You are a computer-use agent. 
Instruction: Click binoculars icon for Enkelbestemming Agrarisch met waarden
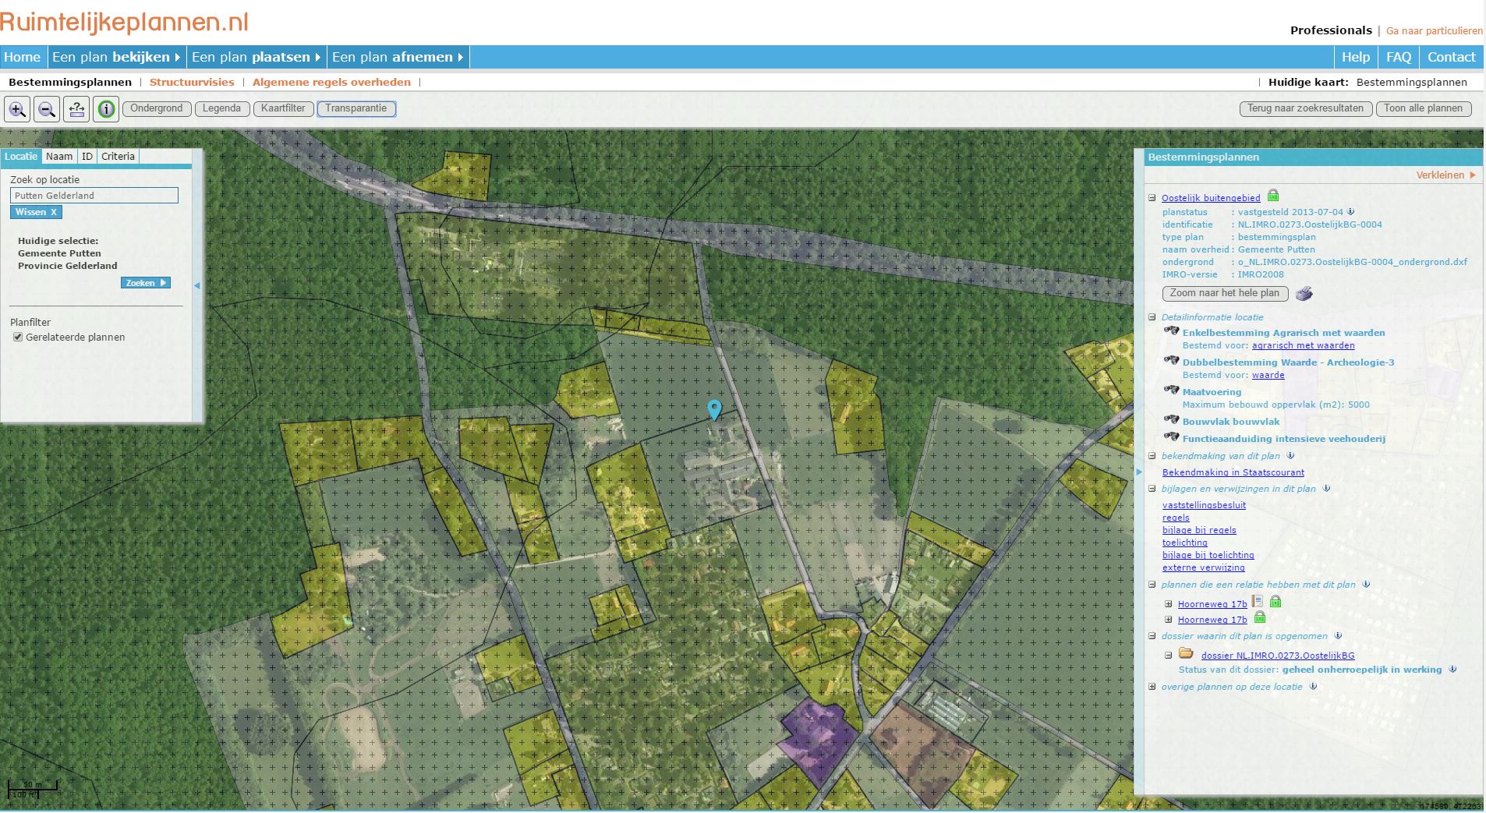[x=1171, y=331]
